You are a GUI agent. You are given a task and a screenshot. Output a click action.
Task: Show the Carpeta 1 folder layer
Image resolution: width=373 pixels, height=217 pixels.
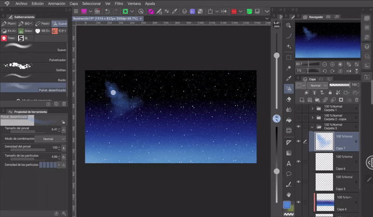click(298, 108)
